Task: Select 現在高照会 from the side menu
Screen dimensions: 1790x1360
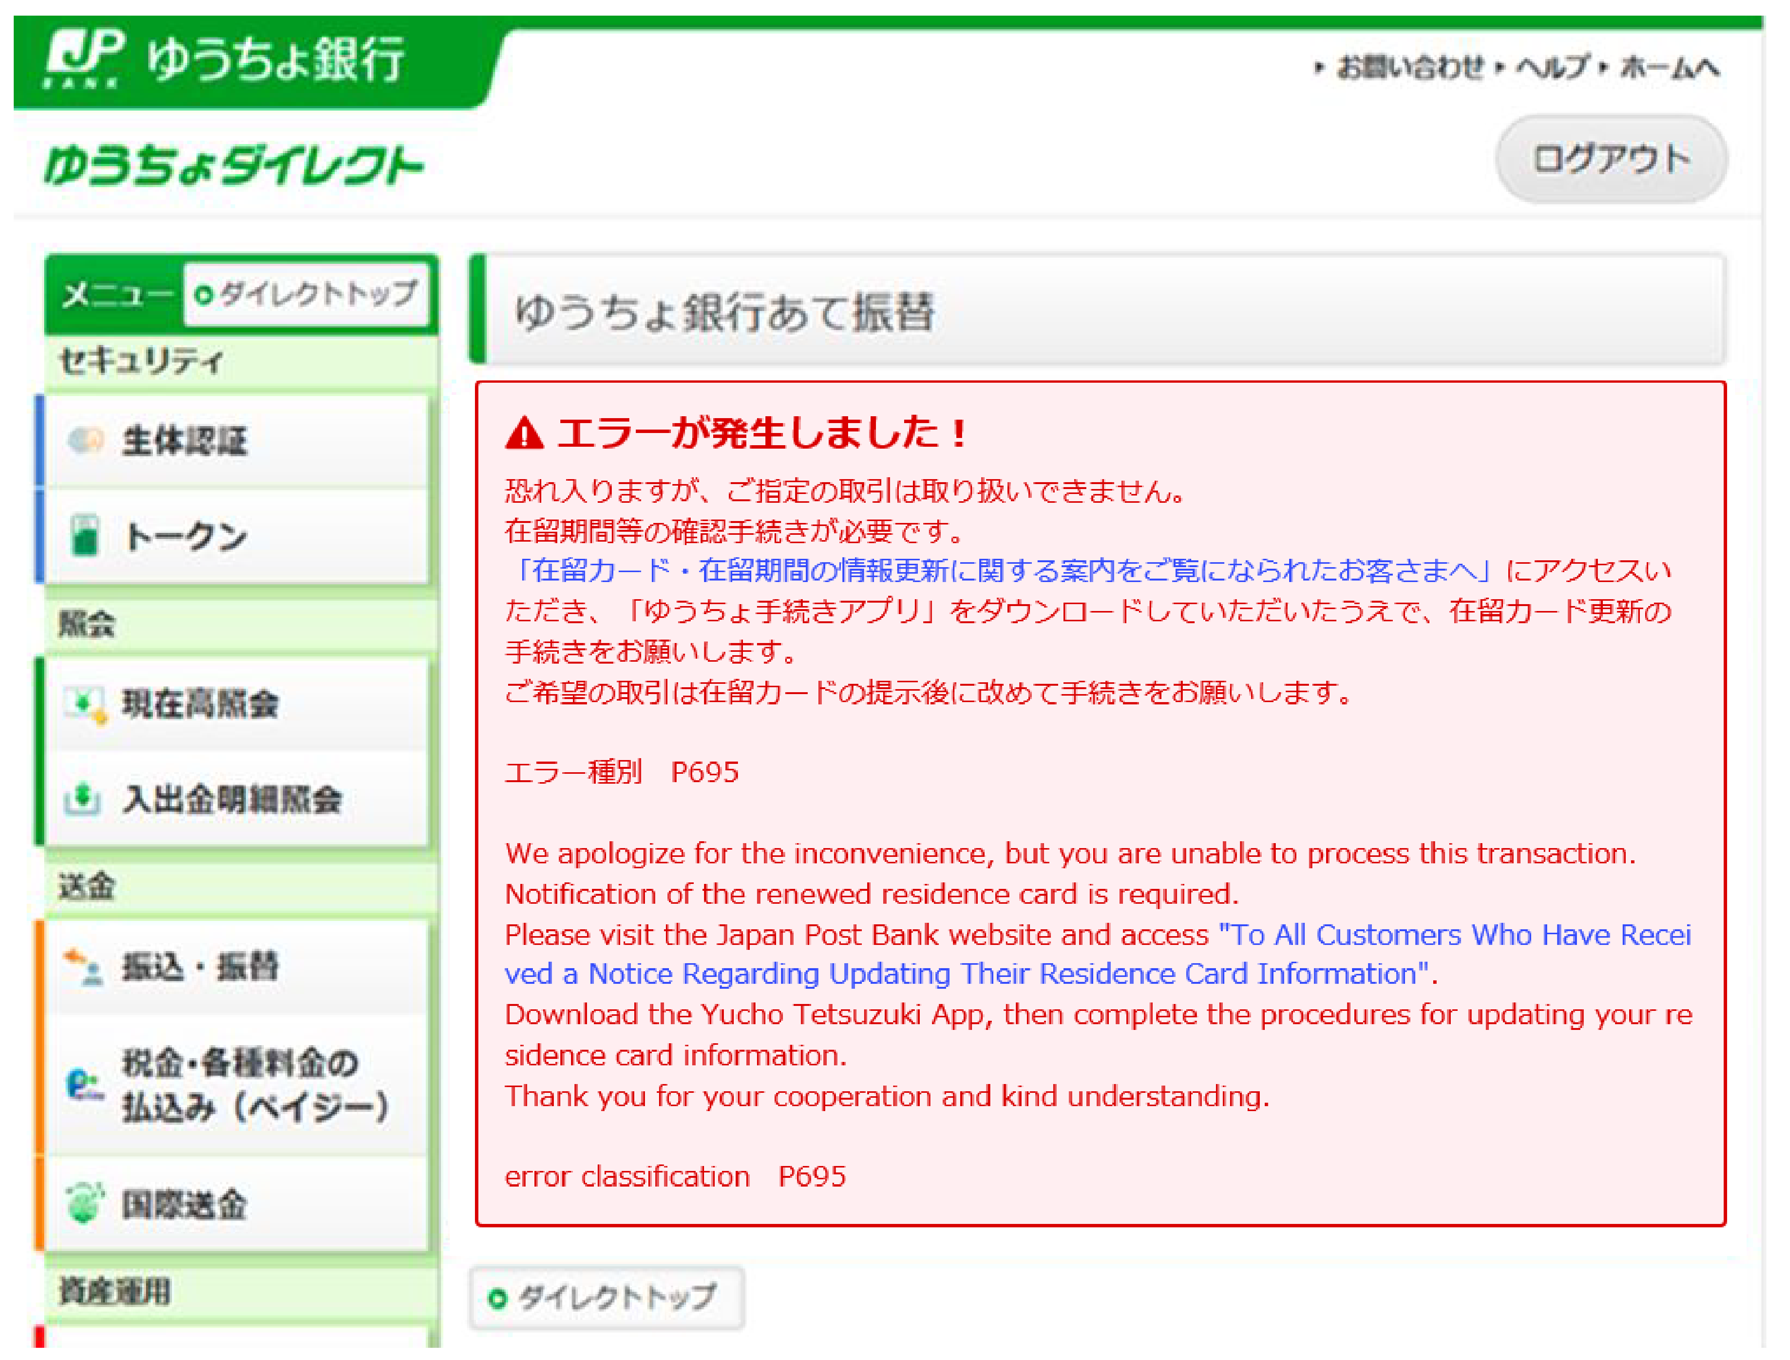Action: click(236, 705)
